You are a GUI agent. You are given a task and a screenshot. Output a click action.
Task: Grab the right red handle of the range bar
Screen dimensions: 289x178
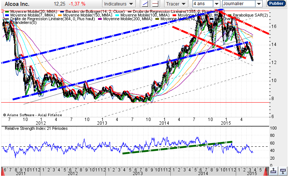tap(265, 171)
